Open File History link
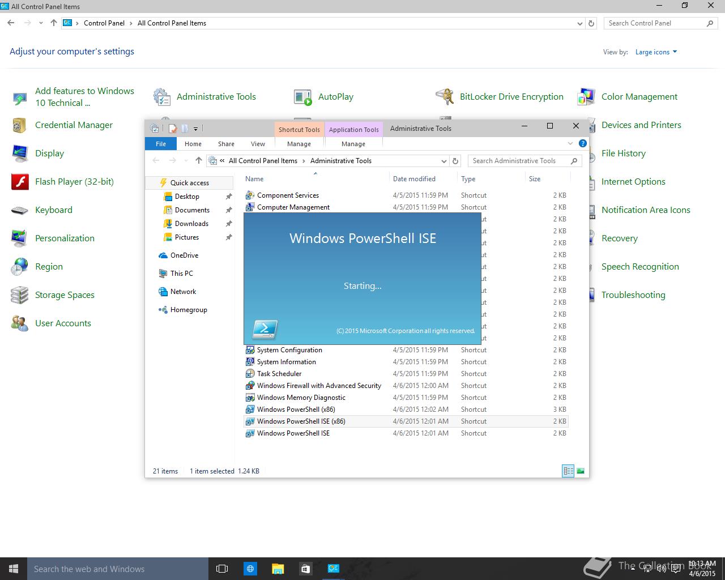 (x=623, y=153)
